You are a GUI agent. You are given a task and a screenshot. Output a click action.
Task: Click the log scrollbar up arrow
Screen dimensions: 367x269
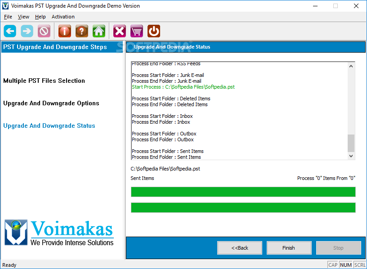click(351, 66)
